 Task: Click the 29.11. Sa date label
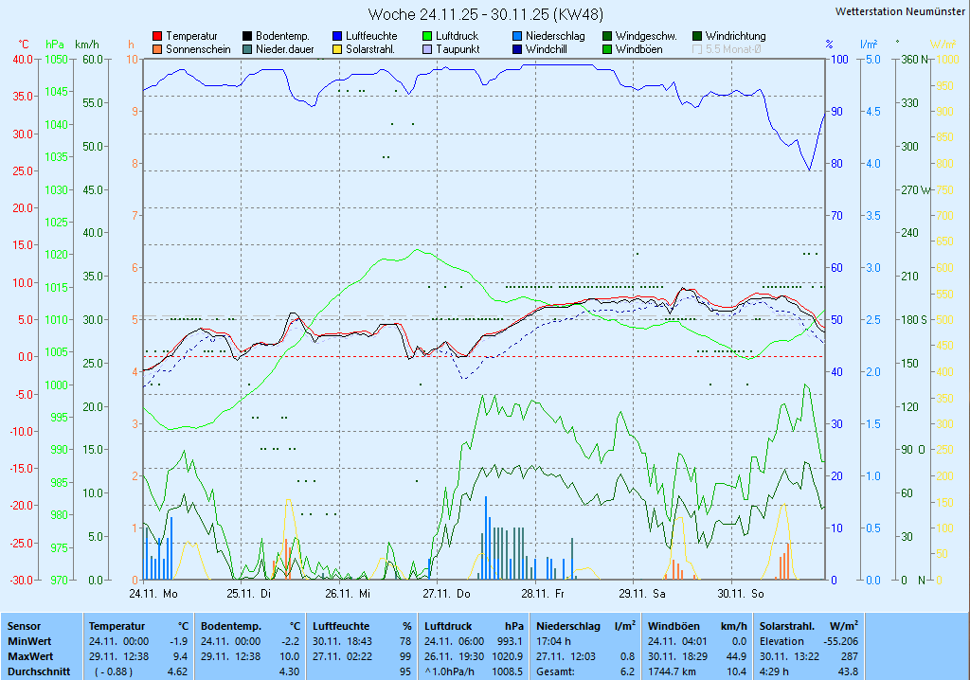click(x=642, y=594)
